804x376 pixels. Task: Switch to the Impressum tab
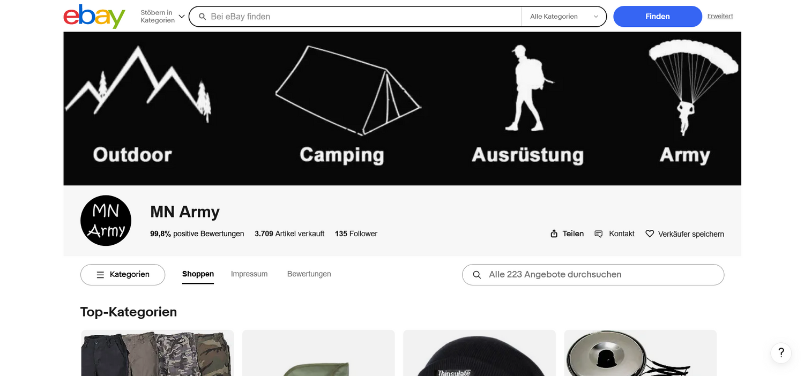pos(249,274)
